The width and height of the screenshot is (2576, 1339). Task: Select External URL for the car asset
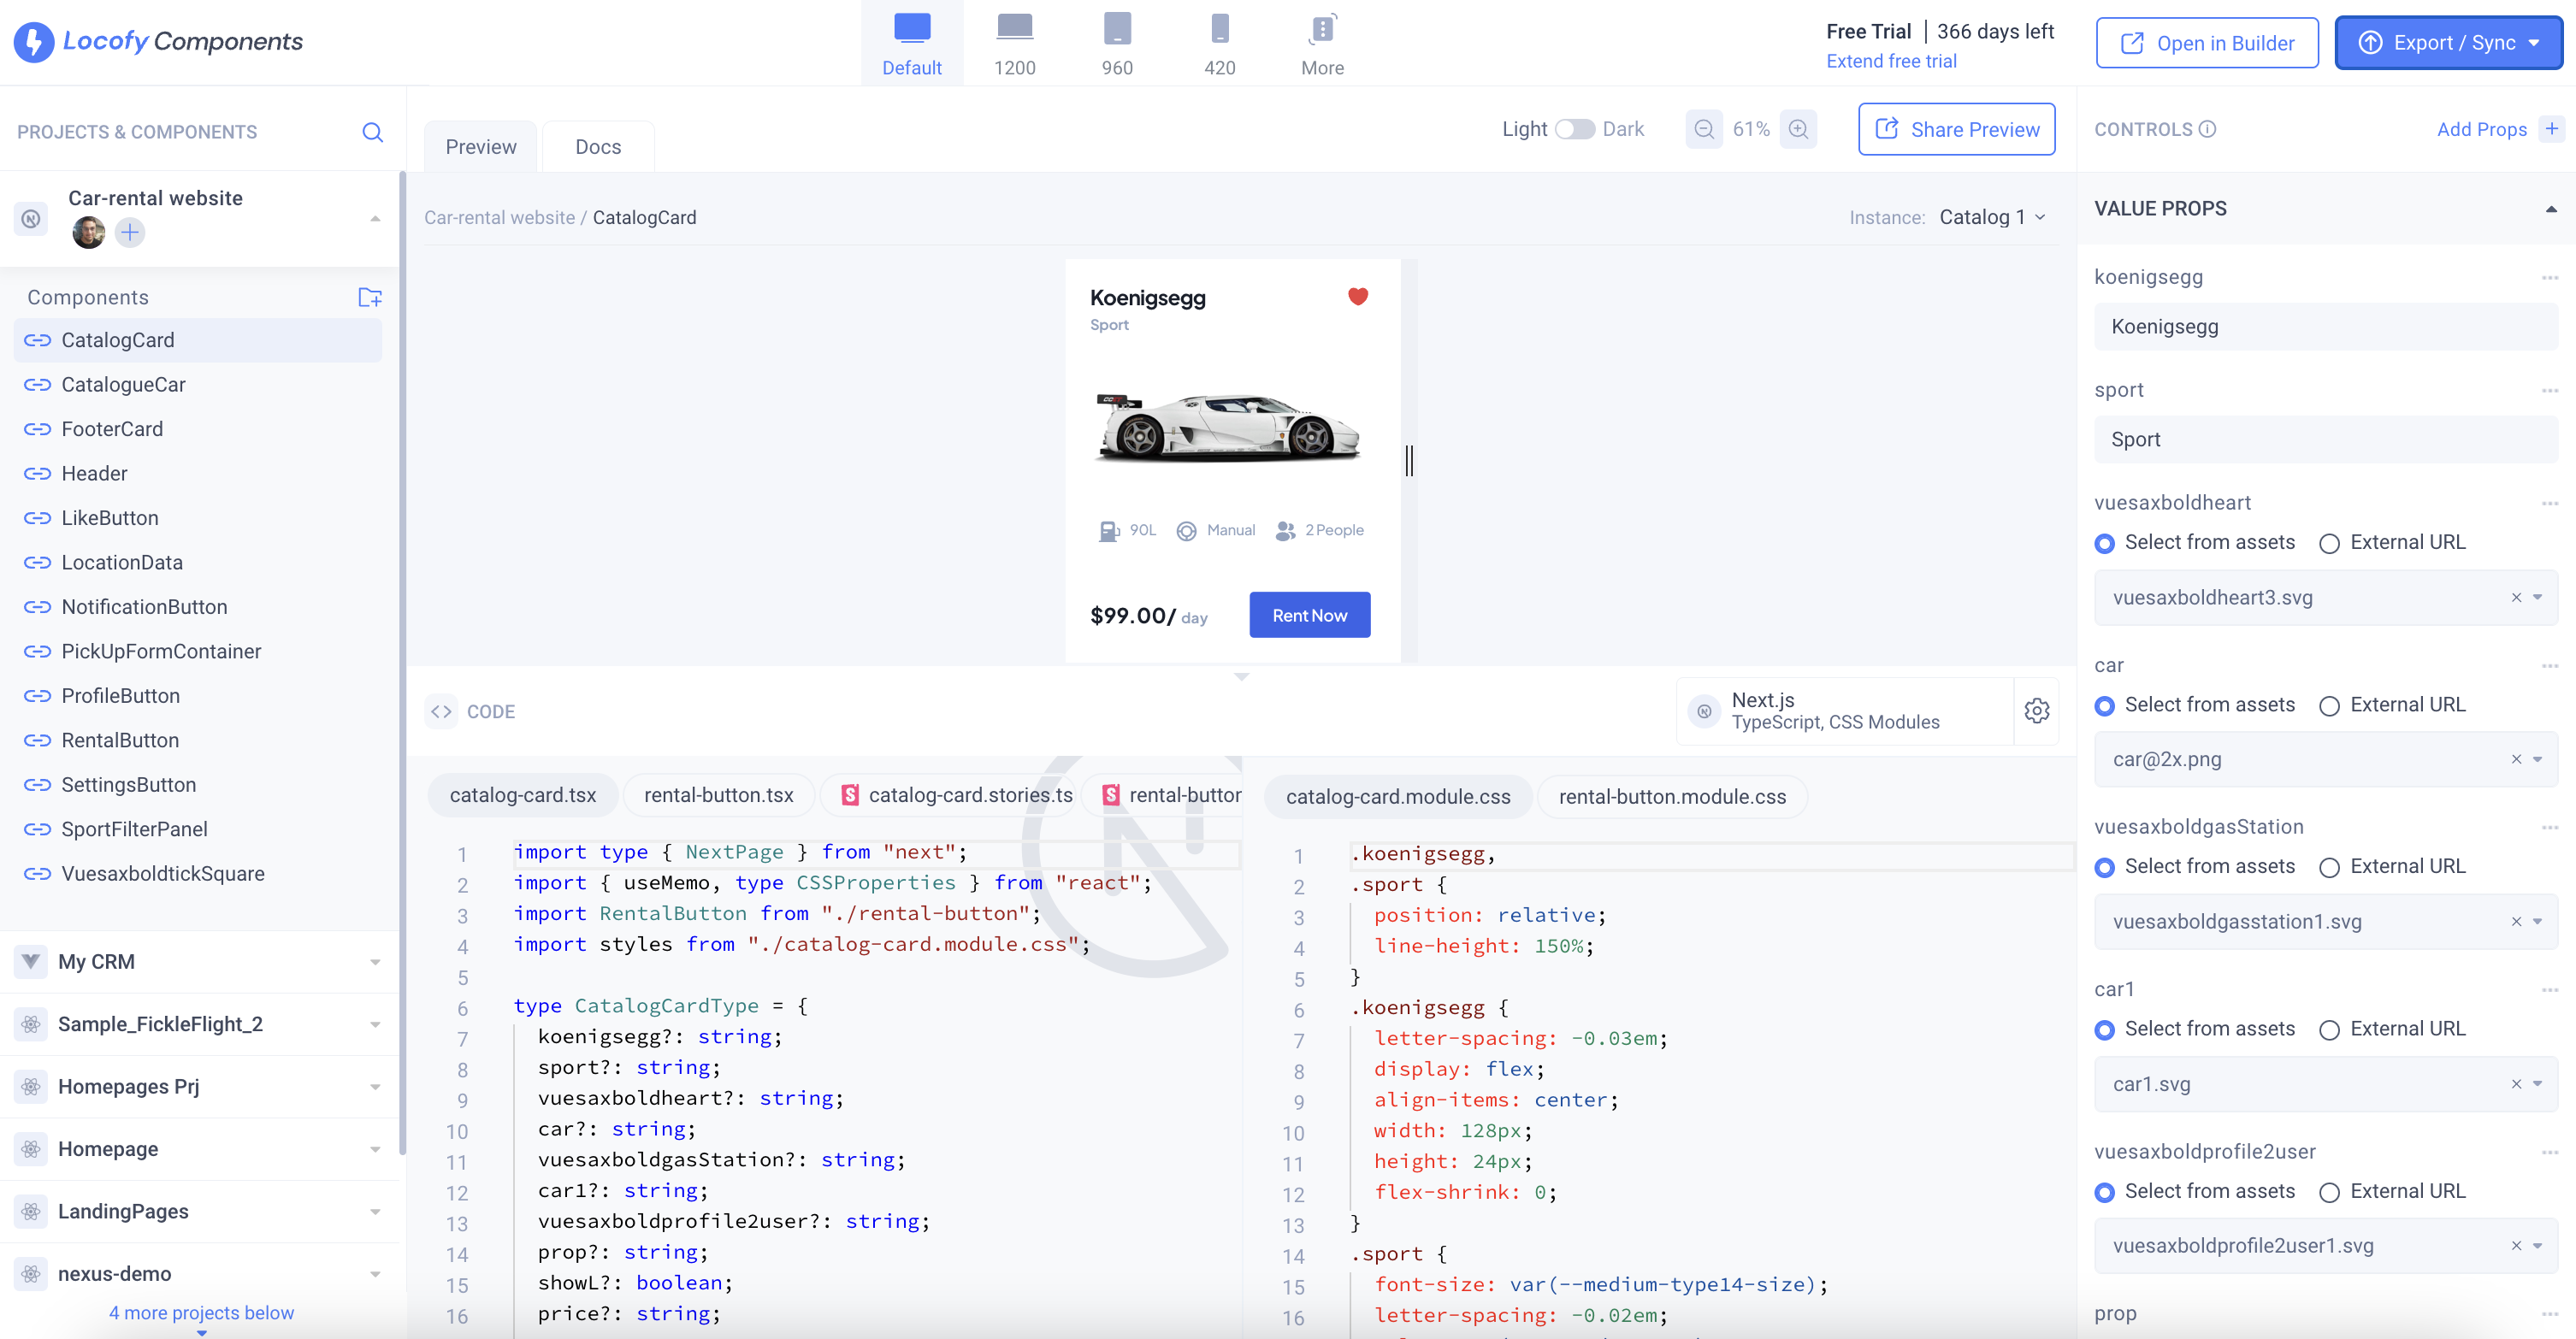(x=2331, y=705)
